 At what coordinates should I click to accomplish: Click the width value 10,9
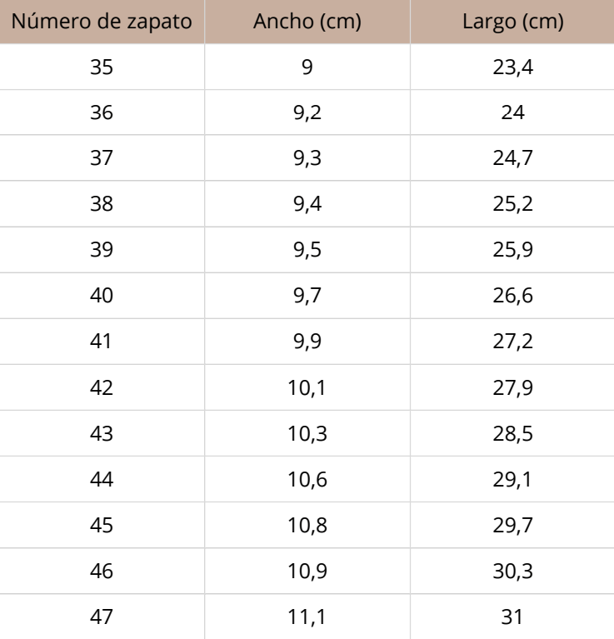(x=307, y=571)
